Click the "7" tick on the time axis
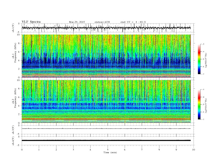The width and height of the screenshot is (218, 168). pyautogui.click(x=142, y=150)
